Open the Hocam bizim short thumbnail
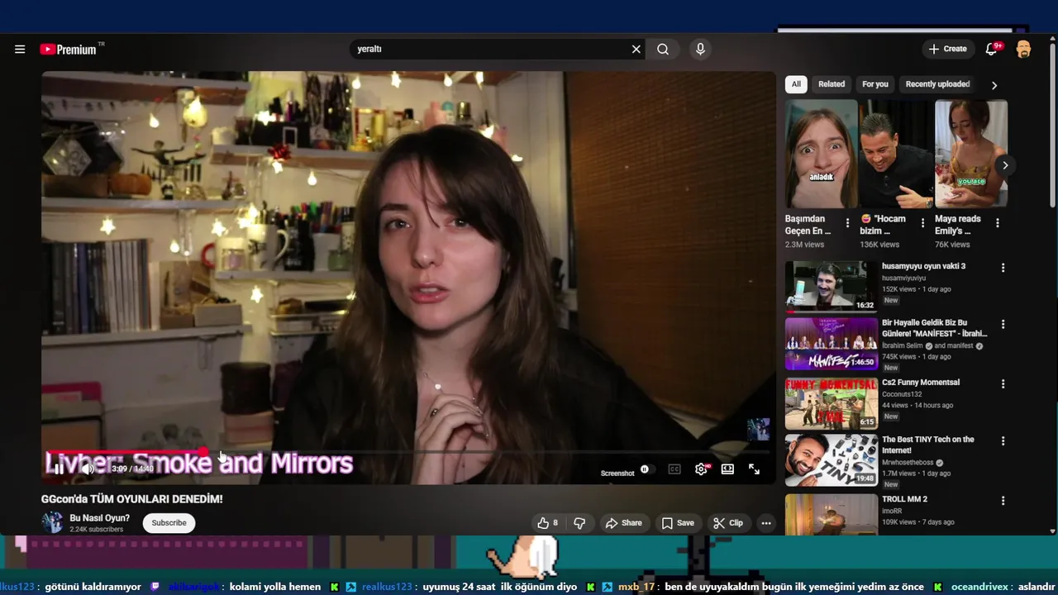The image size is (1058, 595). coord(896,154)
